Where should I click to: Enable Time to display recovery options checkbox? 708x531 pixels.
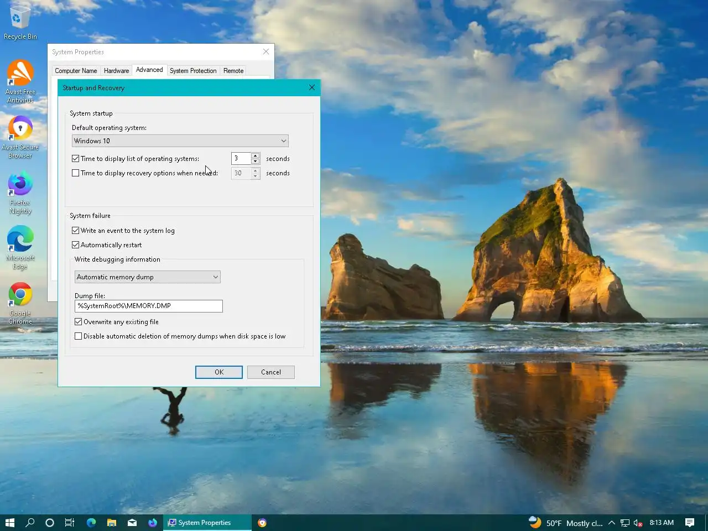tap(76, 173)
